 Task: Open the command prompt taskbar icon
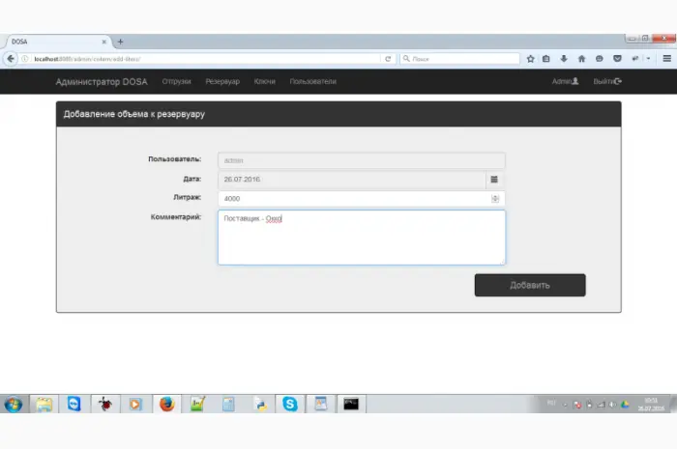[351, 405]
